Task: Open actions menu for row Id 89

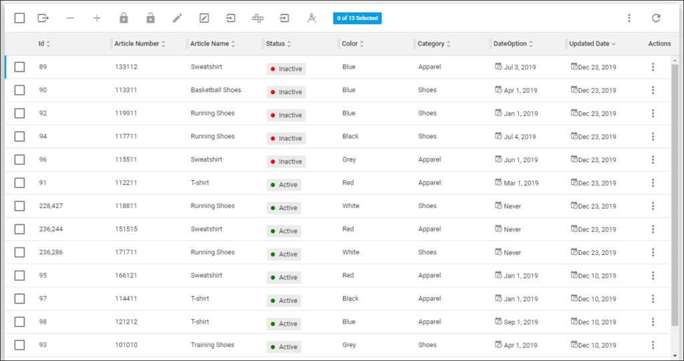Action: 653,67
